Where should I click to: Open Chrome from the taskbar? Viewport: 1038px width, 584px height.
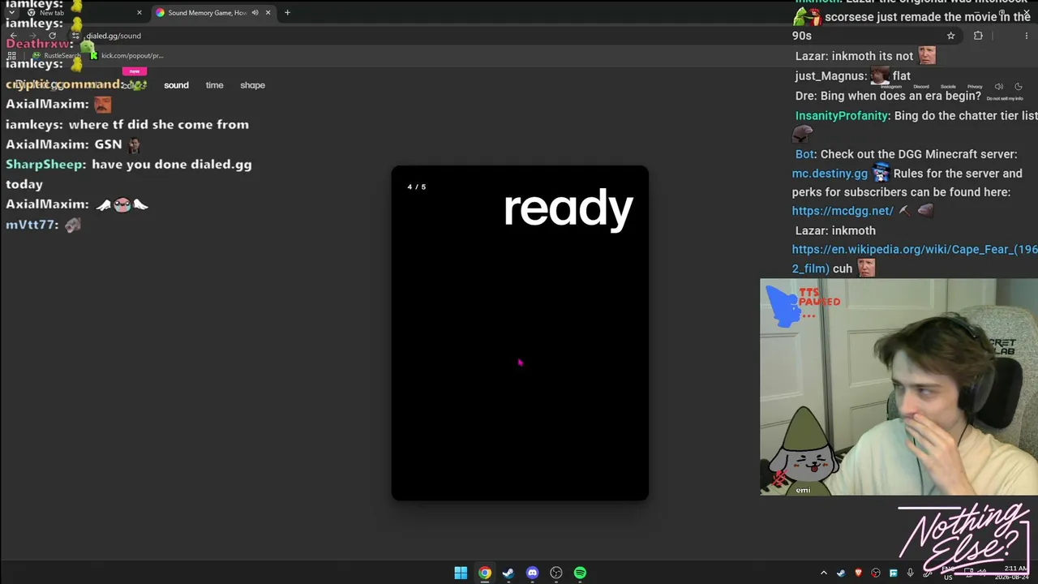point(485,573)
